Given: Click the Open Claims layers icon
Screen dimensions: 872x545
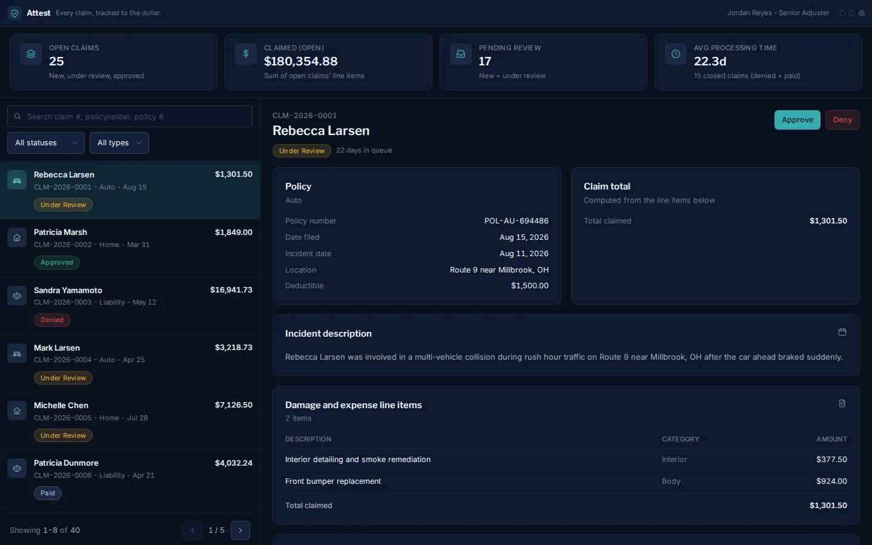Looking at the screenshot, I should pyautogui.click(x=31, y=54).
